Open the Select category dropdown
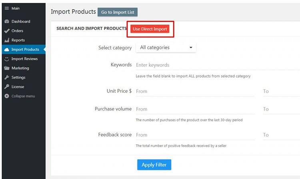Viewport: 300px width, 179px height. [166, 48]
